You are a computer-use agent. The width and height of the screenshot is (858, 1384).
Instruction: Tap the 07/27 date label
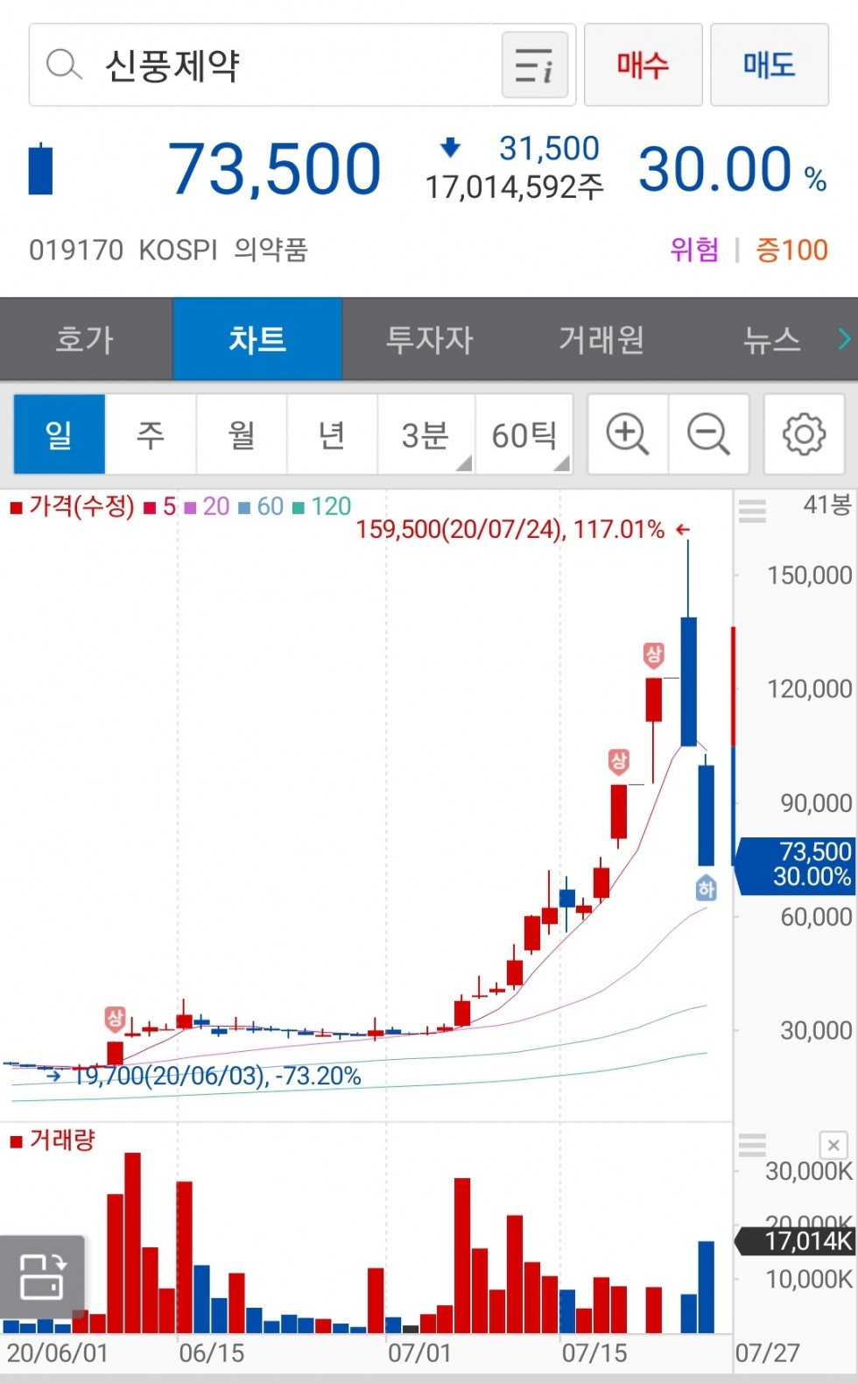767,1353
